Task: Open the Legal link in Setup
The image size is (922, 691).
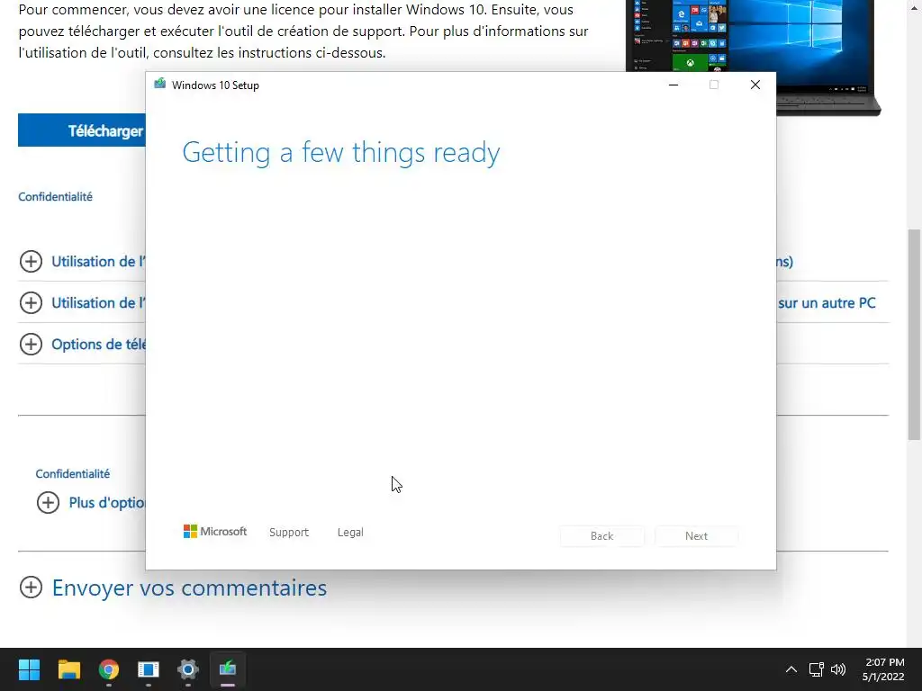Action: (x=350, y=532)
